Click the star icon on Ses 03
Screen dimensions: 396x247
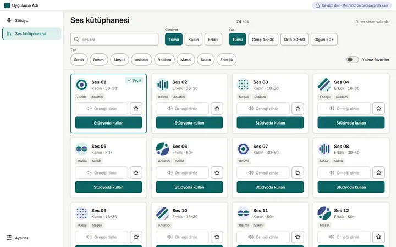click(x=298, y=108)
